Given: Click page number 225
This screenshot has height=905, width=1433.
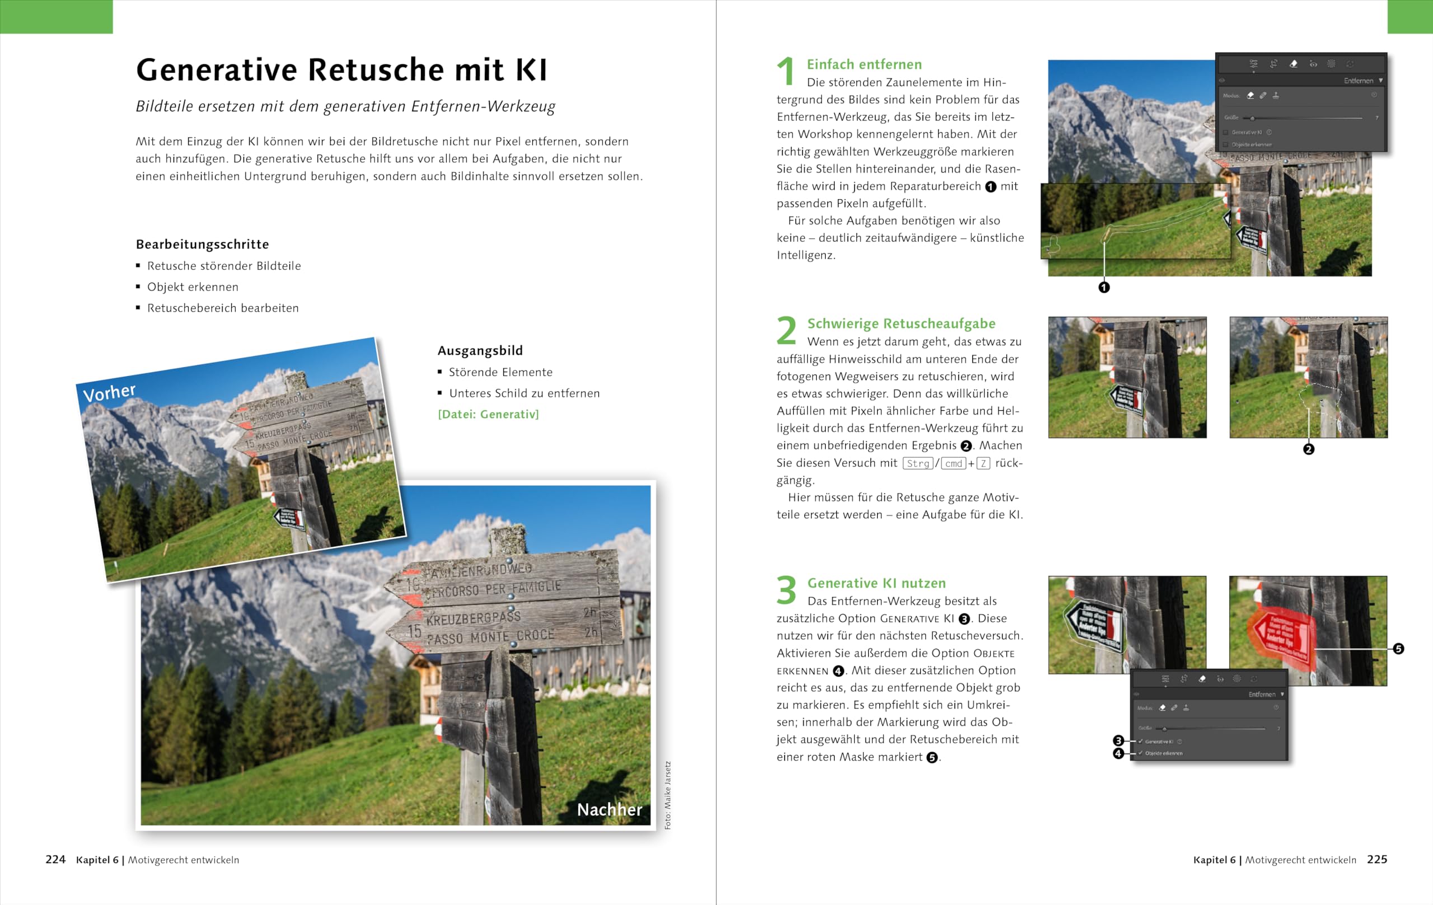Looking at the screenshot, I should coord(1377,859).
